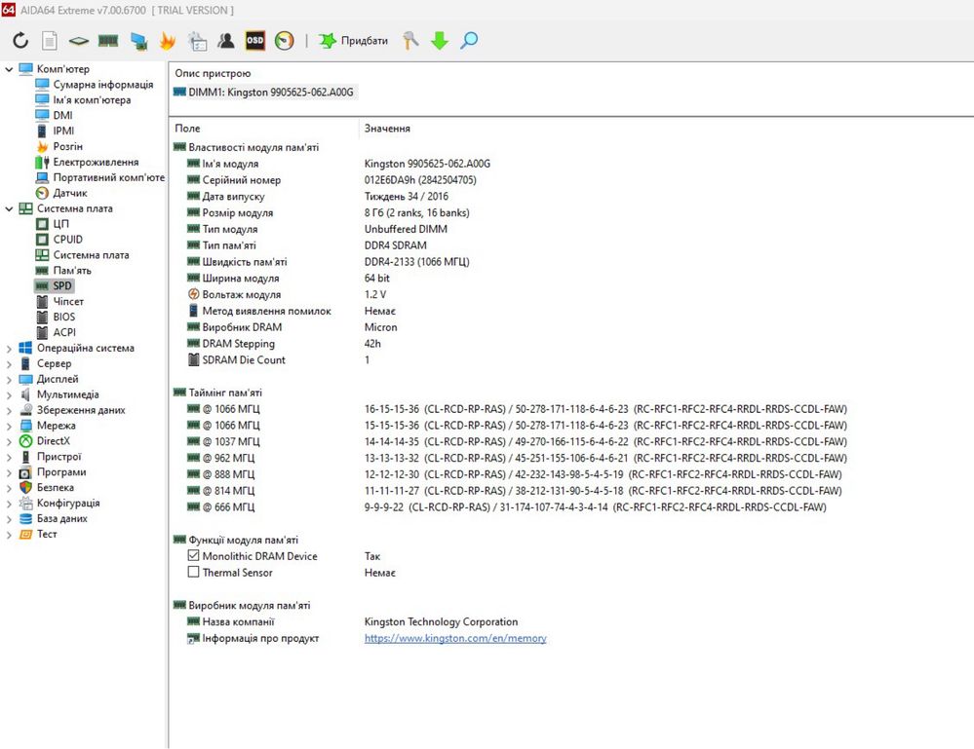Click the Поле column header
The height and width of the screenshot is (749, 974).
click(187, 129)
